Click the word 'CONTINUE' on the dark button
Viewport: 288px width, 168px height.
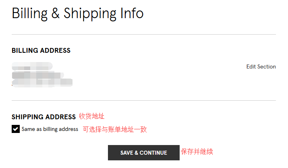[153, 153]
